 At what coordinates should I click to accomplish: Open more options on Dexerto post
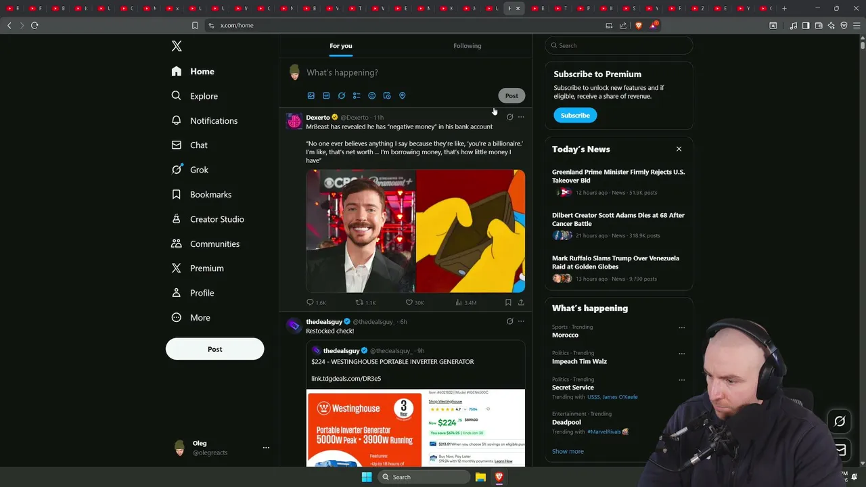pos(521,117)
